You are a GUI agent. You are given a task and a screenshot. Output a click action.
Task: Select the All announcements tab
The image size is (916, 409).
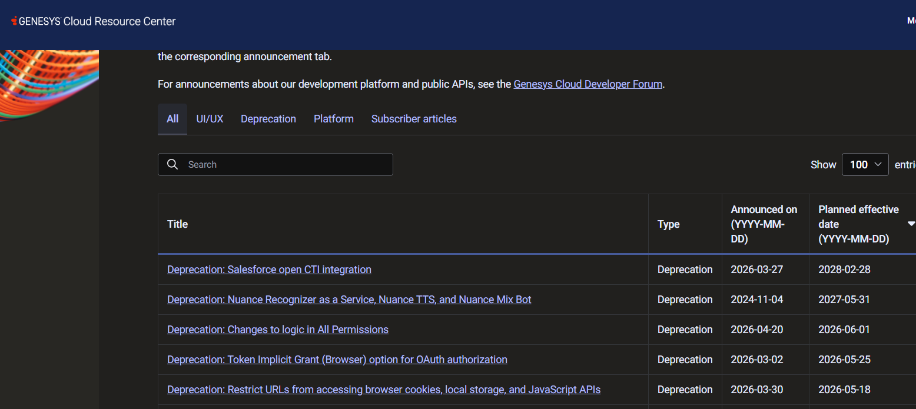[172, 119]
